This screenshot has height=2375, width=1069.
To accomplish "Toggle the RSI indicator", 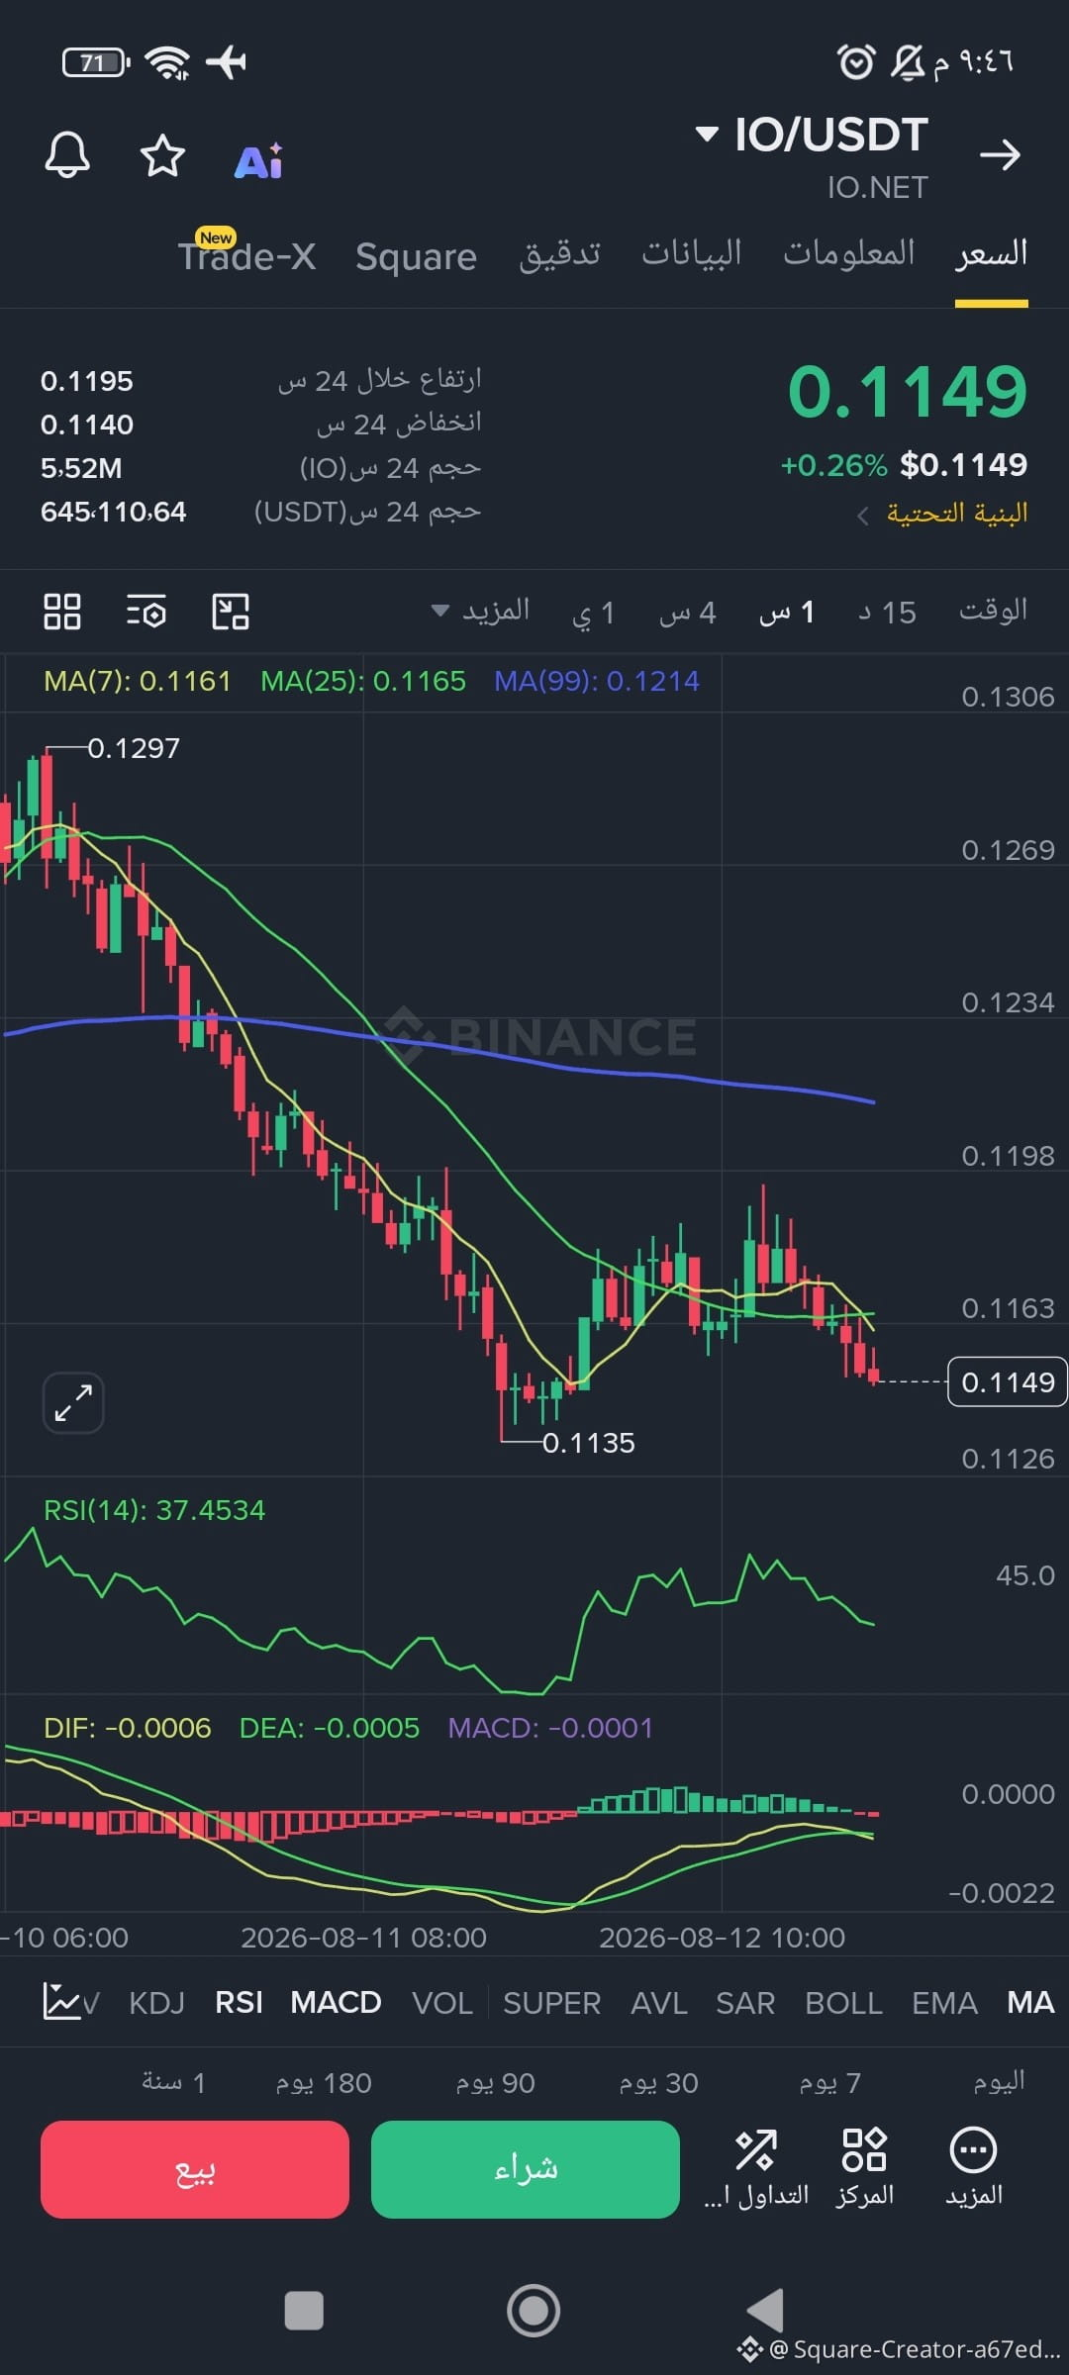I will tap(239, 2003).
